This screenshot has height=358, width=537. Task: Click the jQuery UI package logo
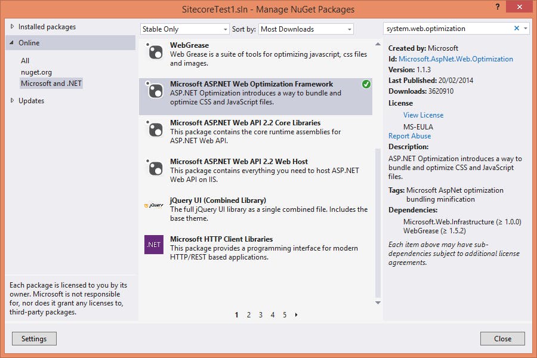coord(154,205)
